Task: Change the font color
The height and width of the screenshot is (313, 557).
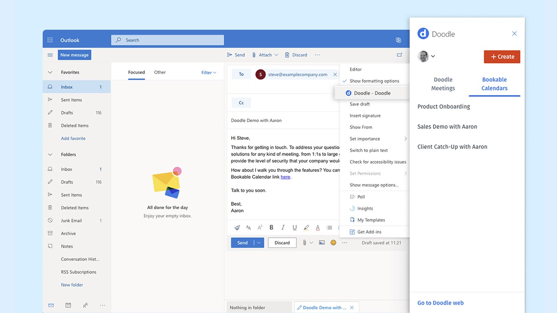Action: point(318,228)
